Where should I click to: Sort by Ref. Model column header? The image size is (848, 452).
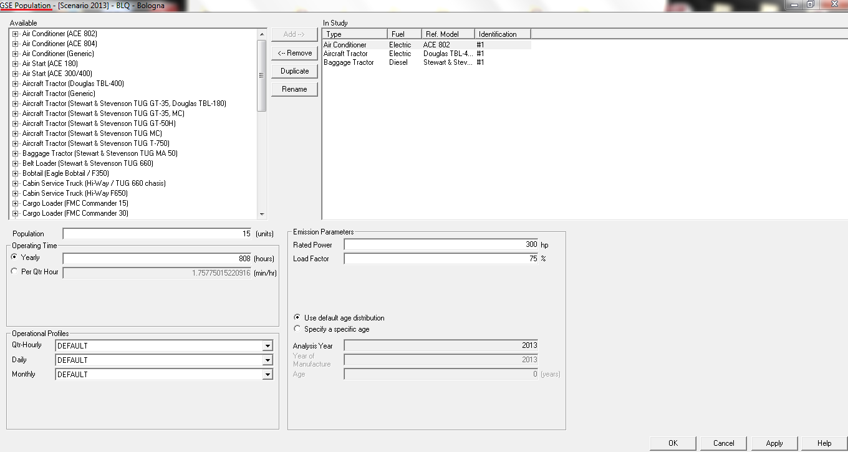[x=448, y=34]
